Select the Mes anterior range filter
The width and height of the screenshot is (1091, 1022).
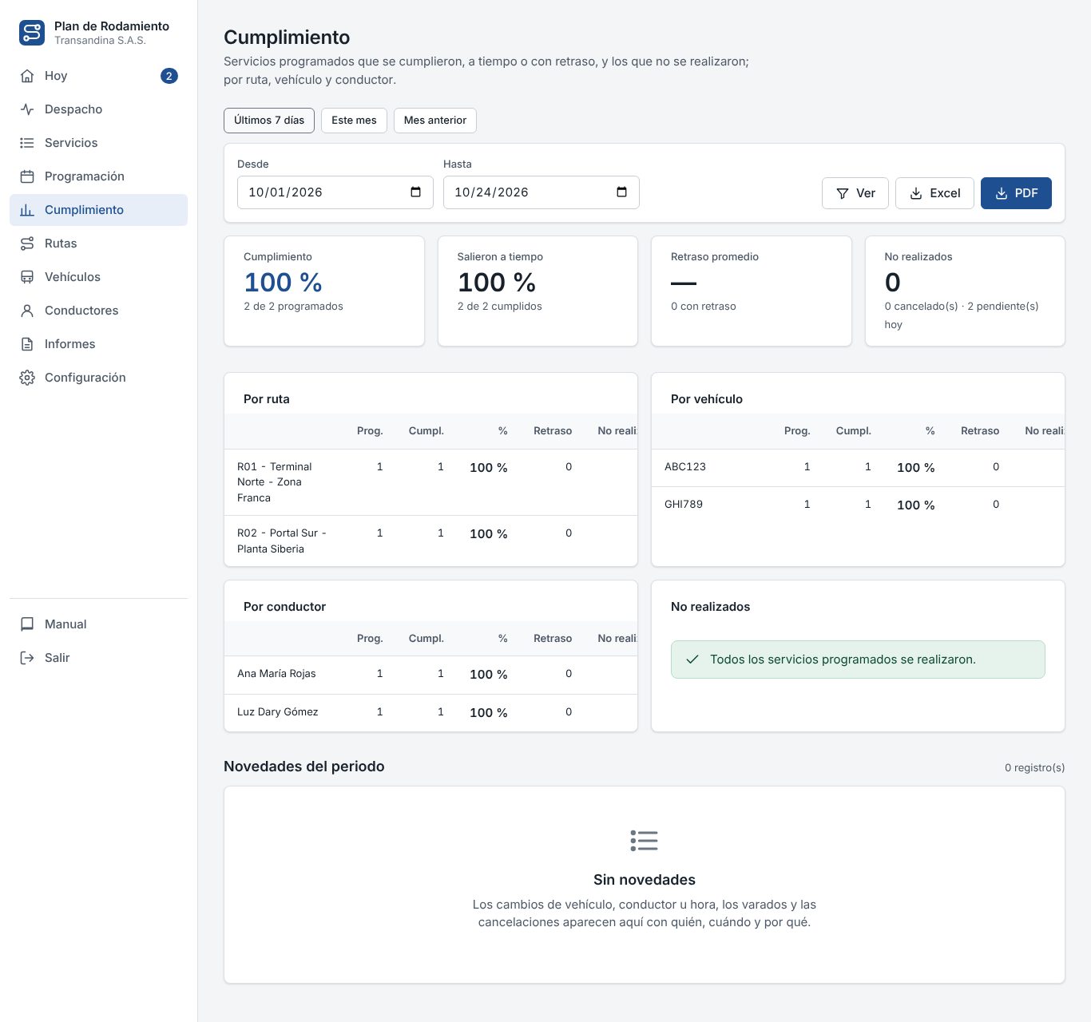tap(435, 121)
